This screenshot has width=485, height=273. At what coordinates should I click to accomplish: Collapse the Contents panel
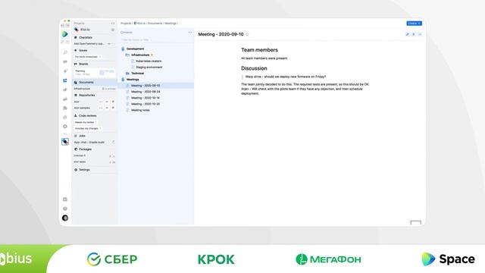[190, 32]
